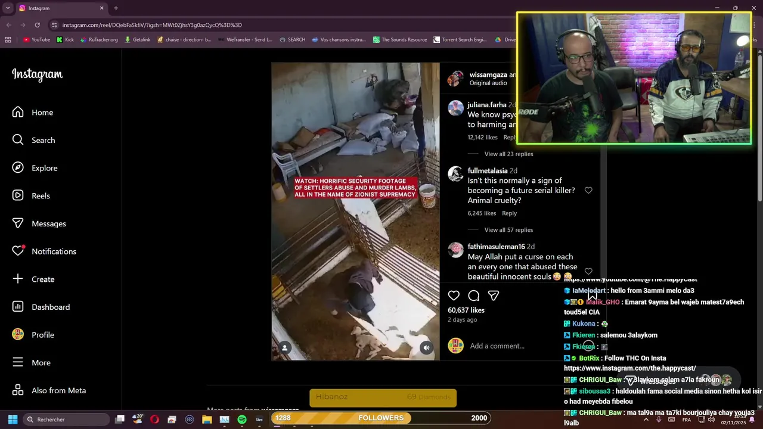Mute or unmute the reel audio
Viewport: 763px width, 429px height.
pos(426,348)
